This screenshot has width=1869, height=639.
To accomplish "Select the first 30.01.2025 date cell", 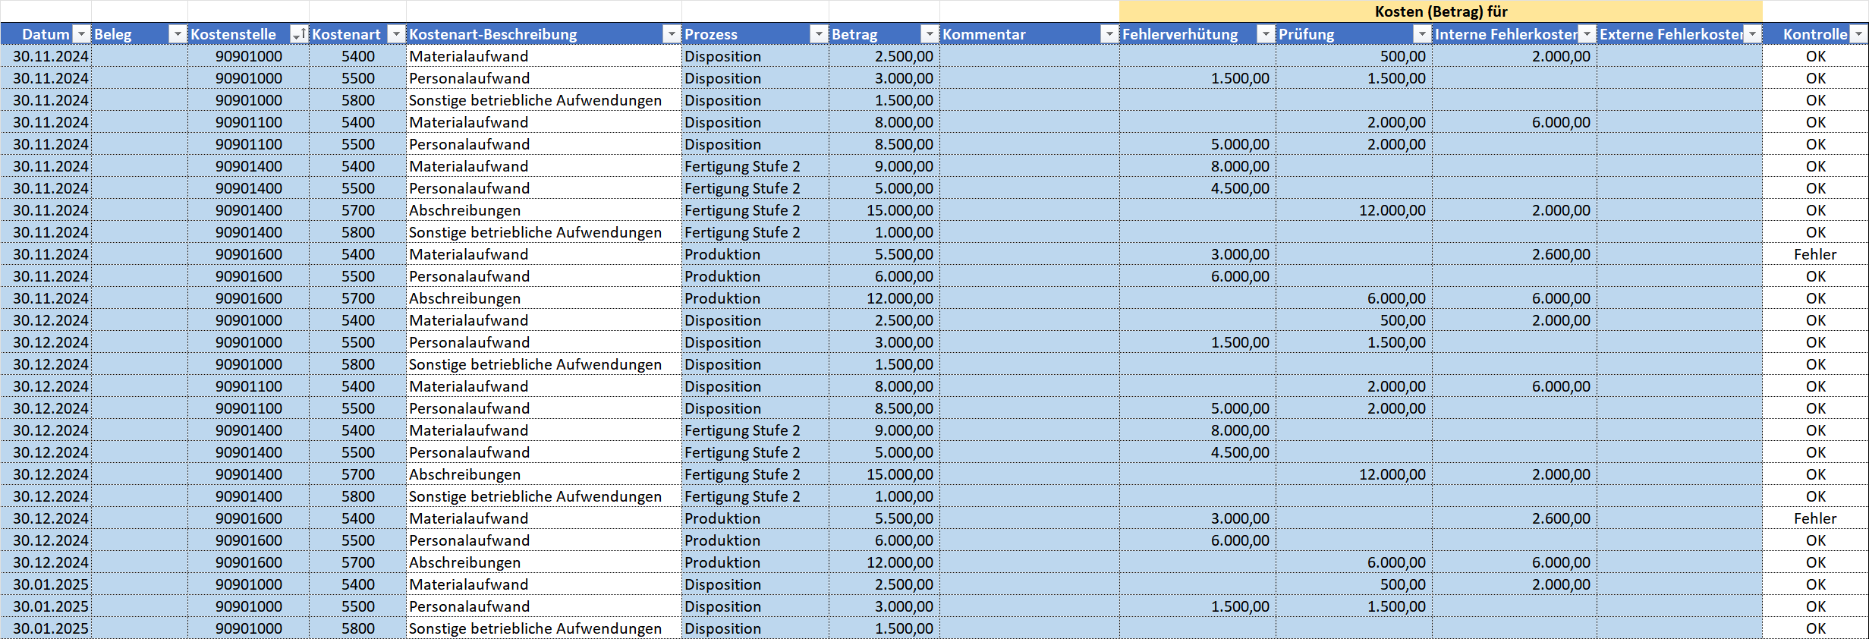I will [x=46, y=584].
